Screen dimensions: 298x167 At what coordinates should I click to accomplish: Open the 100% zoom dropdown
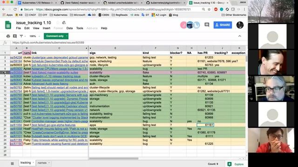(34, 36)
